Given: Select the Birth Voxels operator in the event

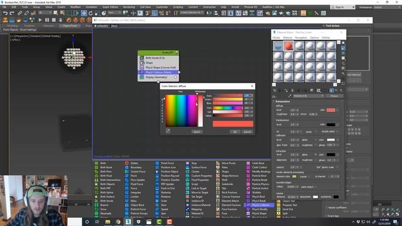Looking at the screenshot, I should click(158, 58).
